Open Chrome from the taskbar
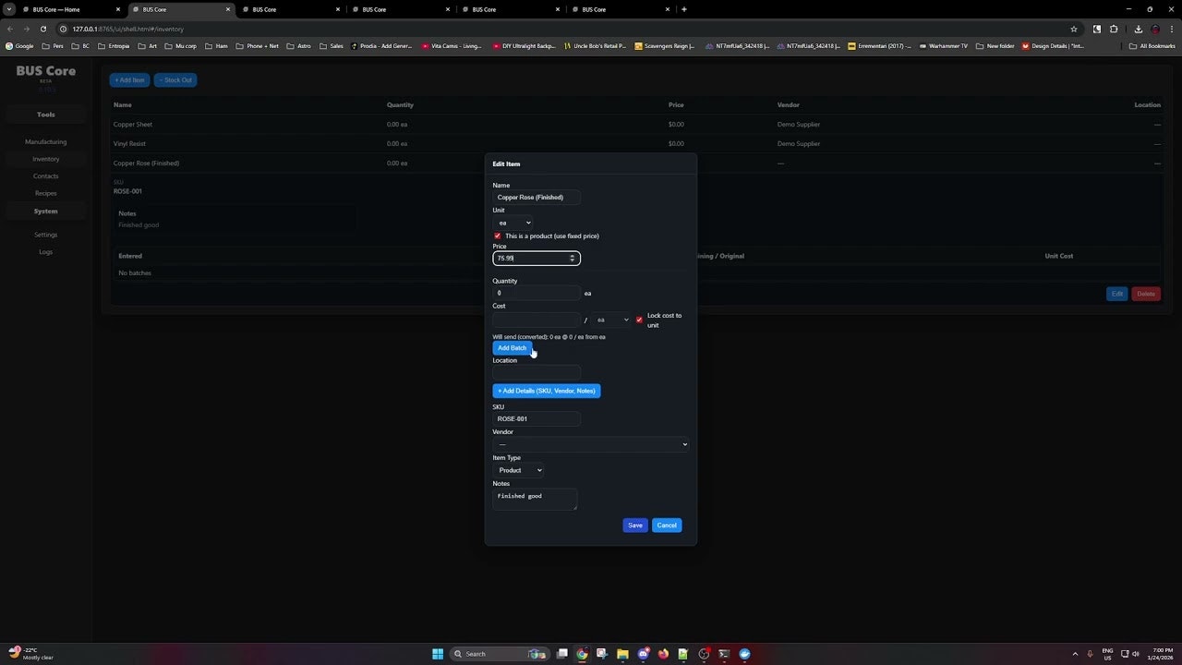This screenshot has height=665, width=1182. [x=582, y=654]
